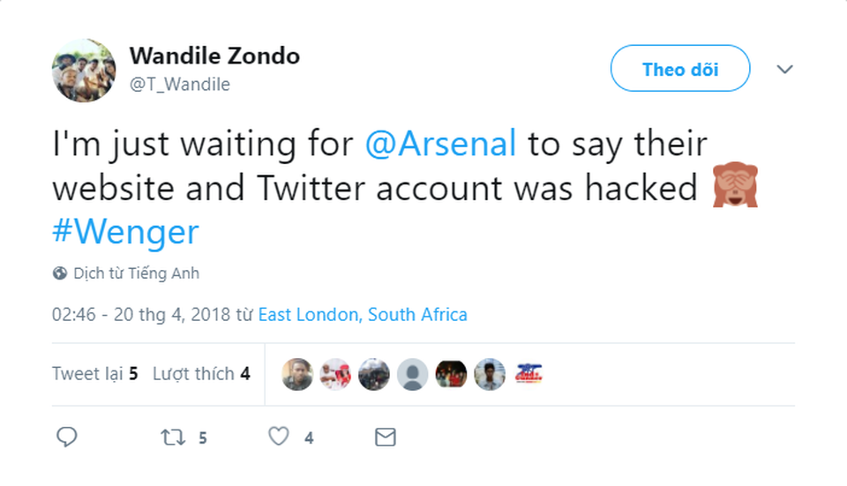Click the last avatar in the likers row

click(528, 374)
